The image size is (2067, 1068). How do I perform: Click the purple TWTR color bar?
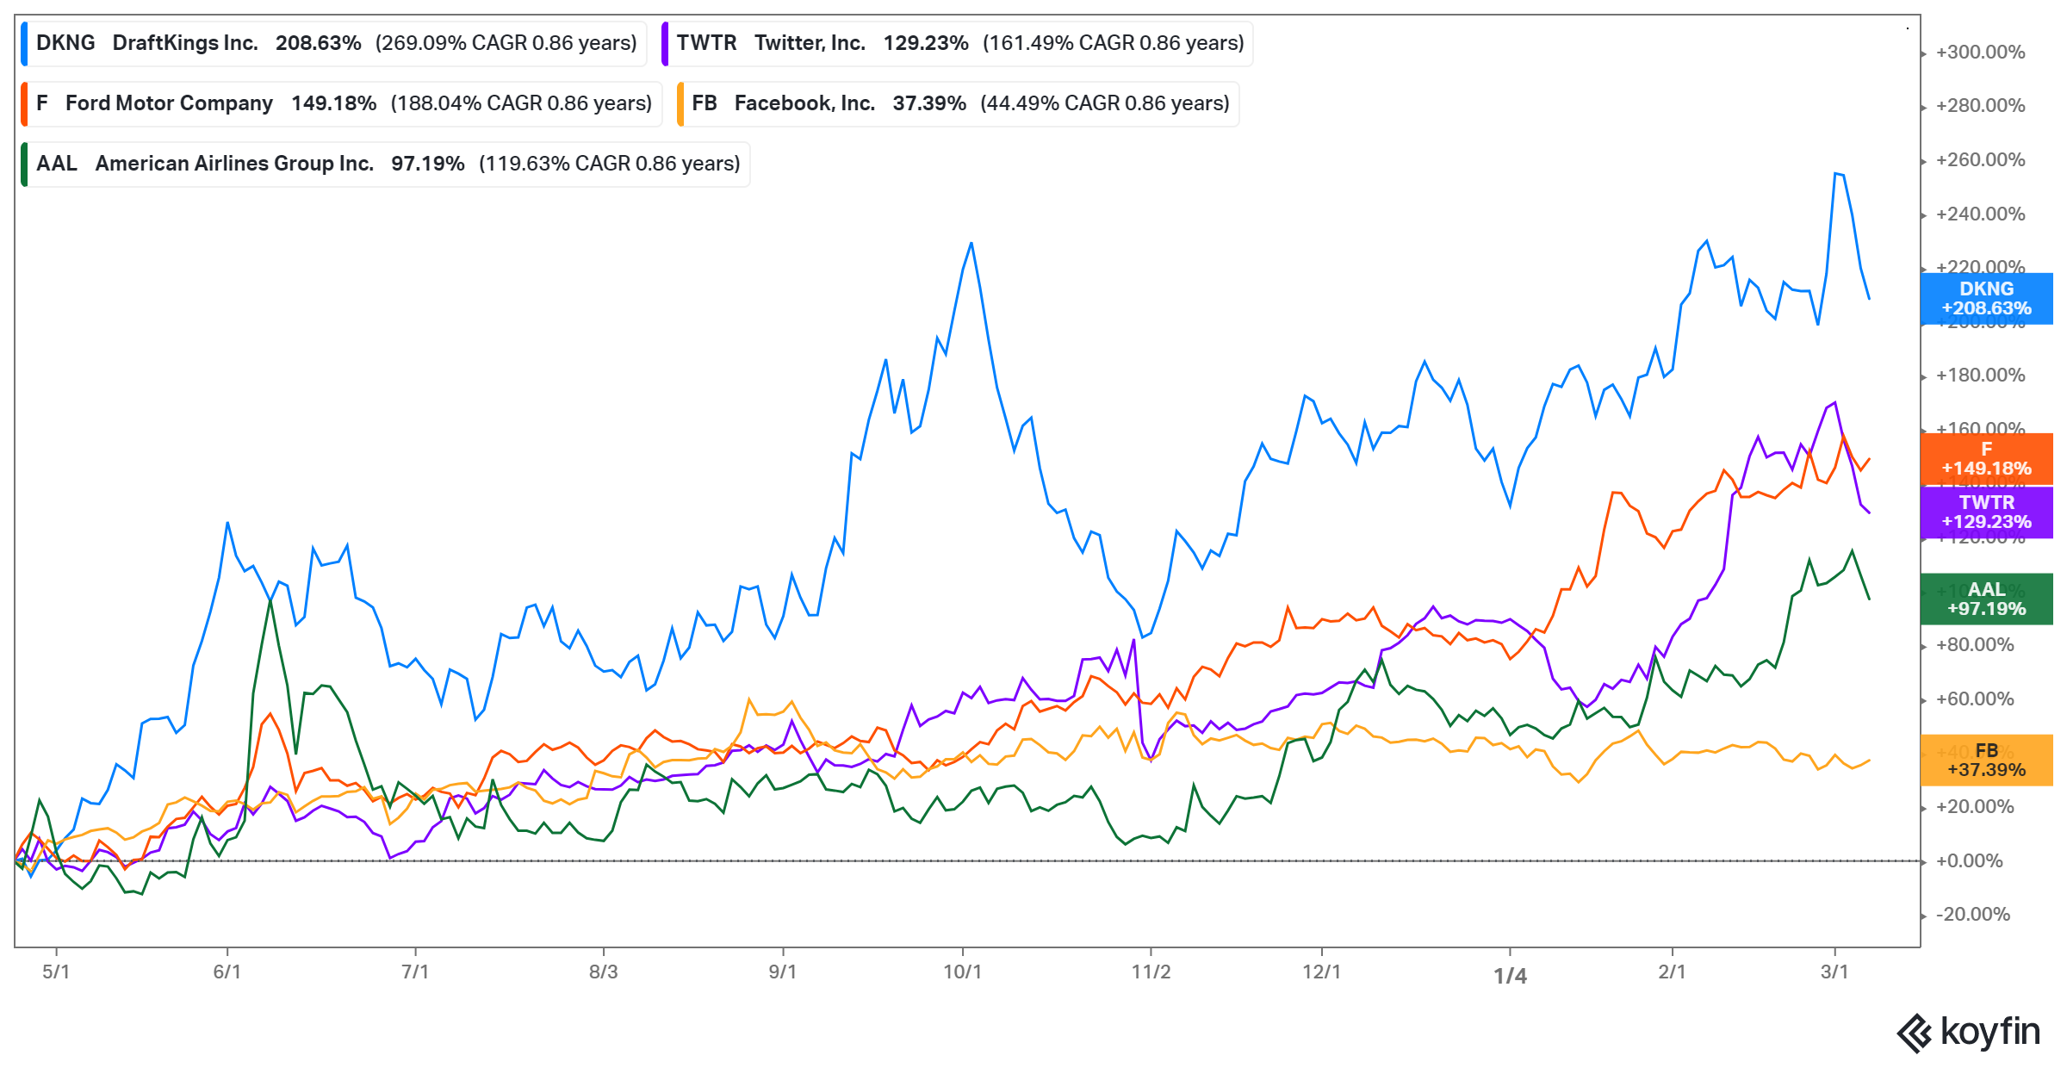665,43
